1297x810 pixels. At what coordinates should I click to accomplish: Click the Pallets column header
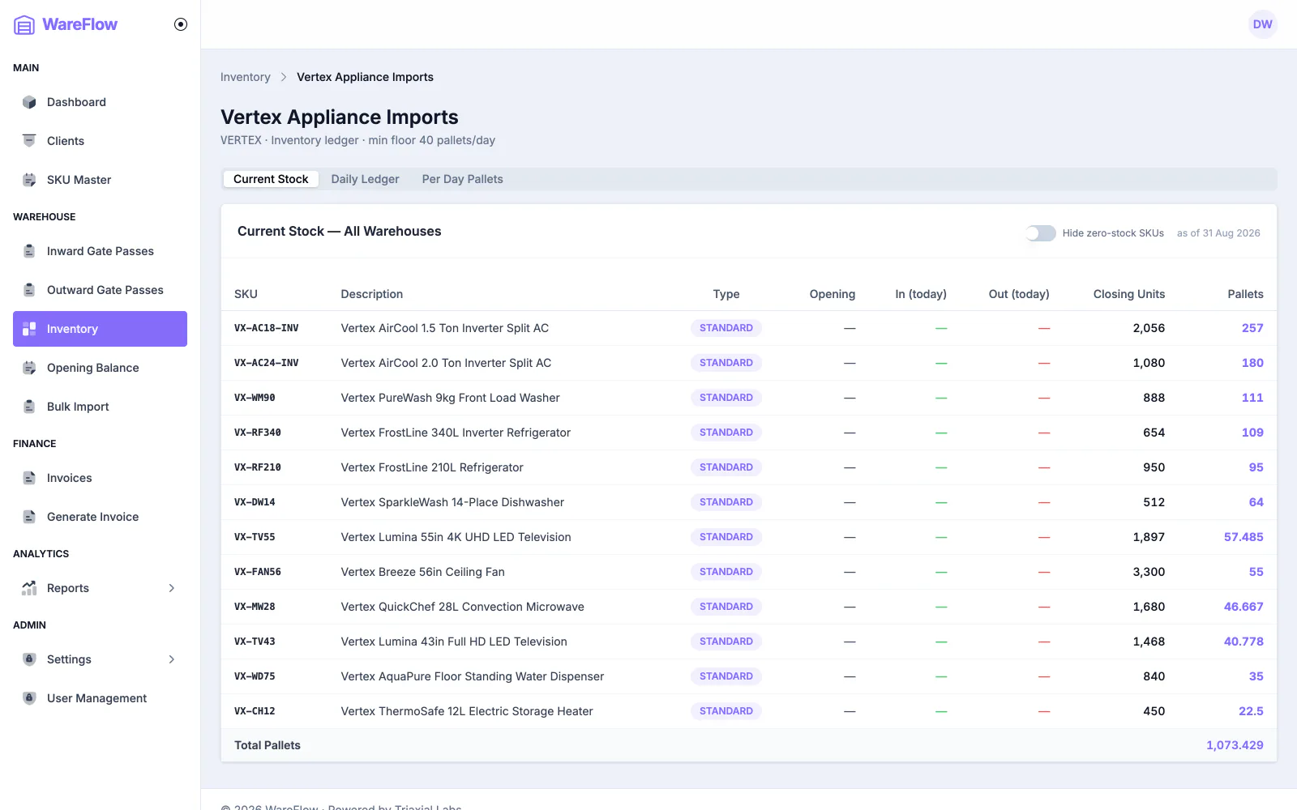1245,294
